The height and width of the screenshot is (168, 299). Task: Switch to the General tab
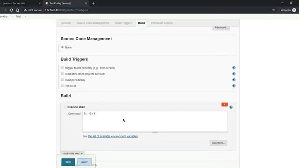click(x=65, y=23)
